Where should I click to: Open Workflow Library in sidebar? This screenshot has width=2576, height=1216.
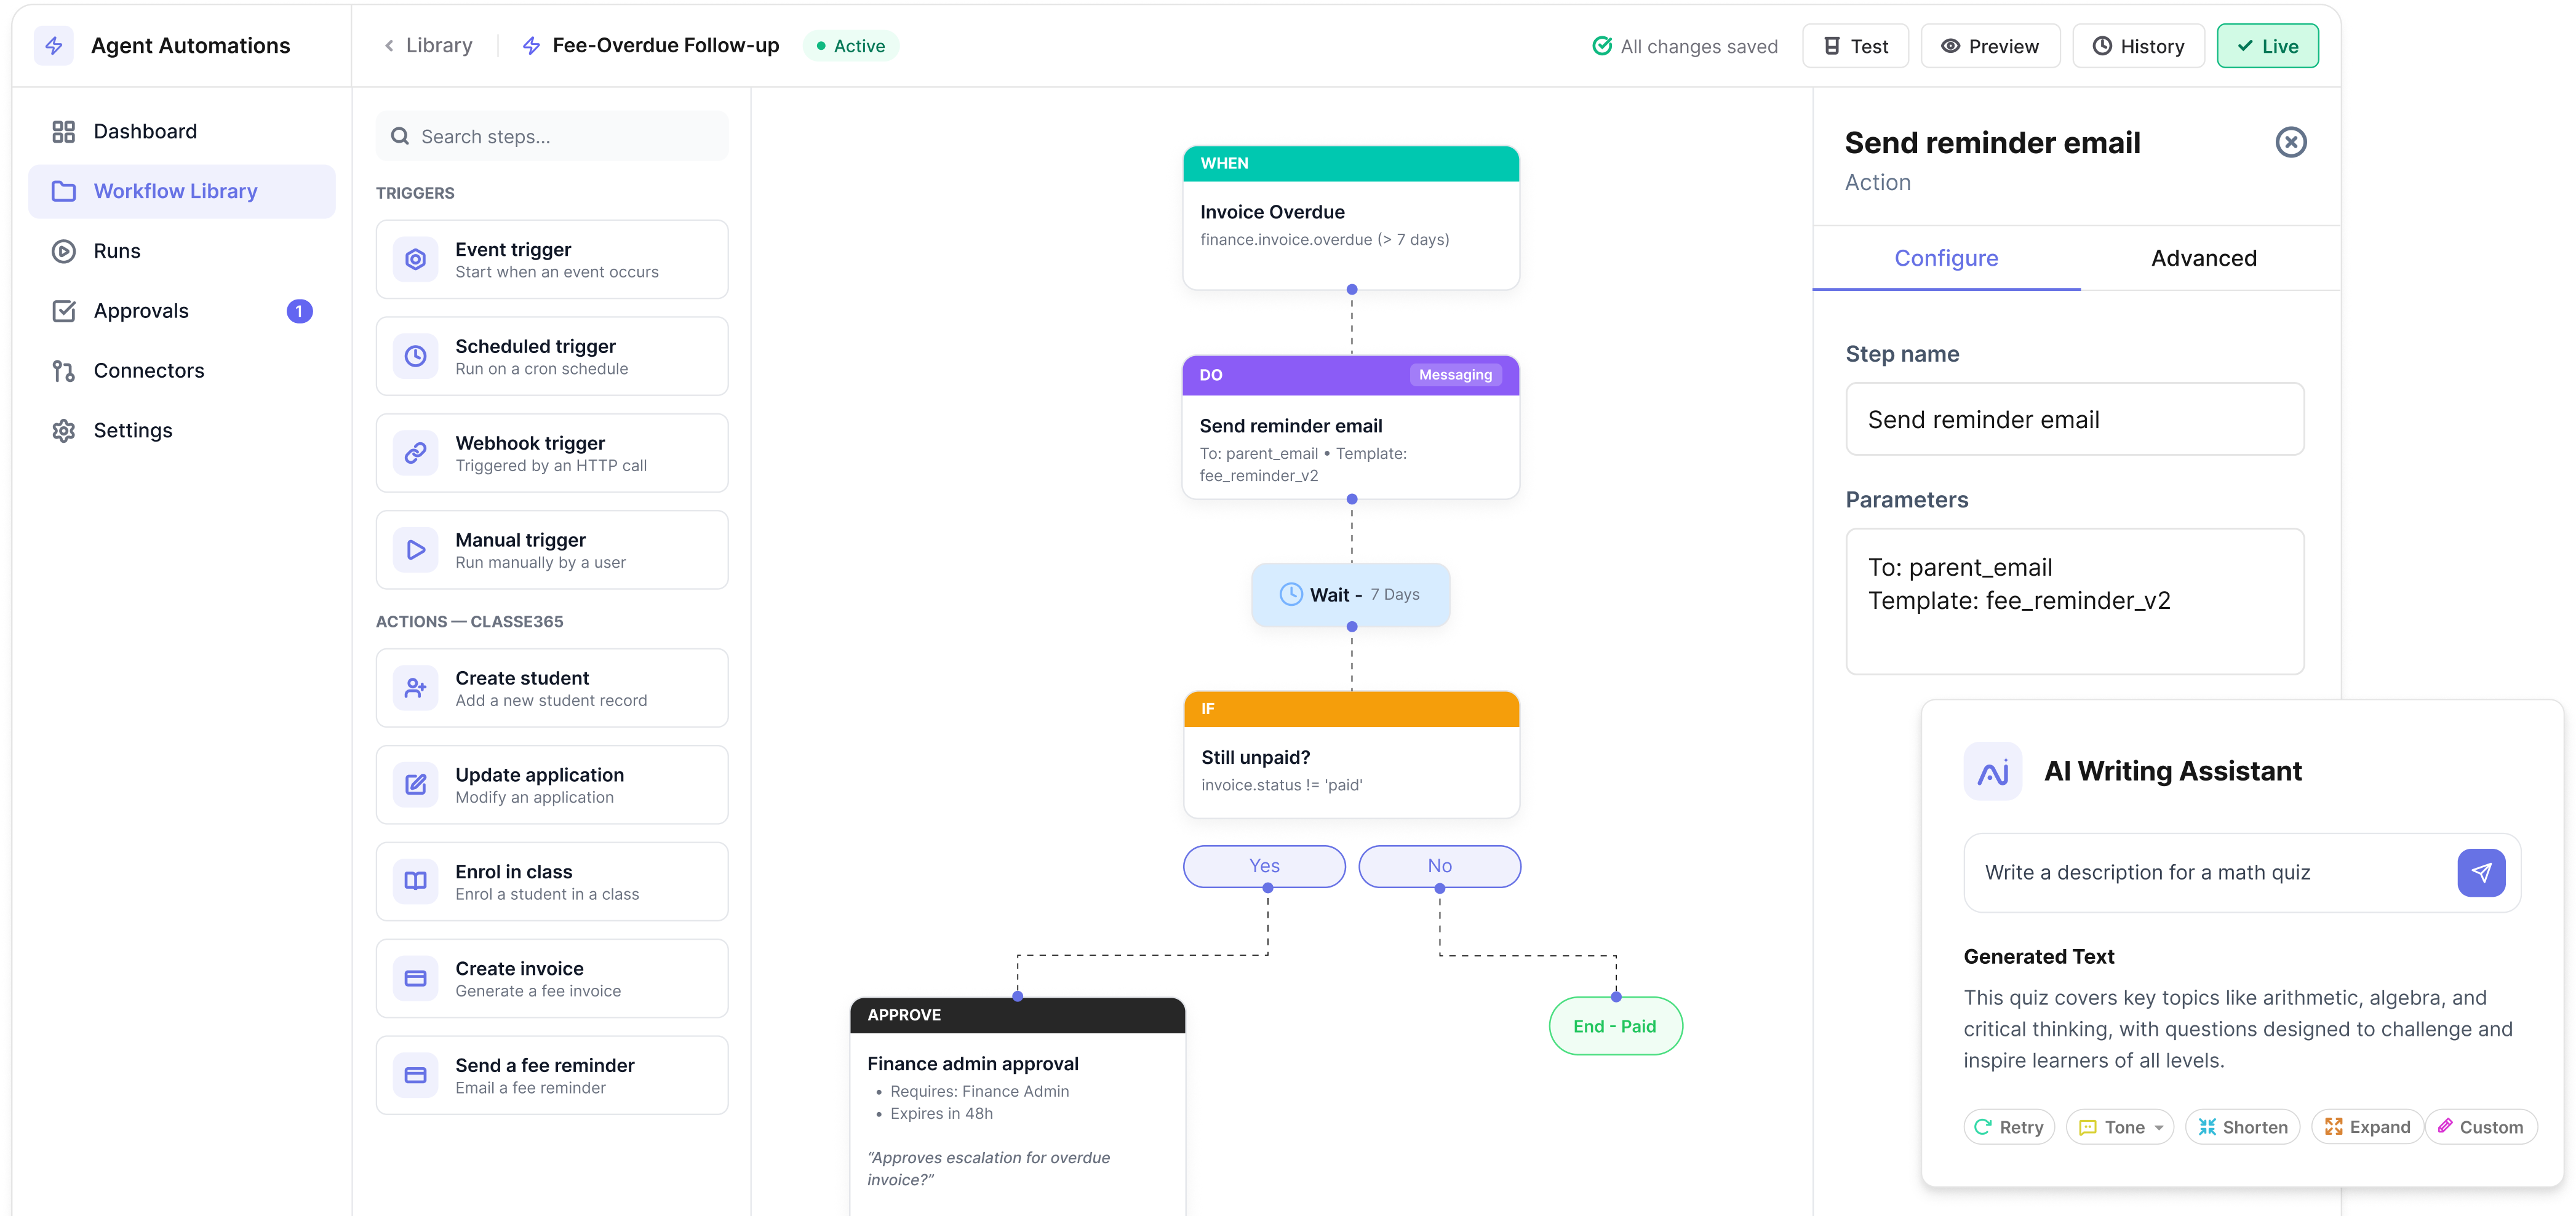pyautogui.click(x=182, y=191)
